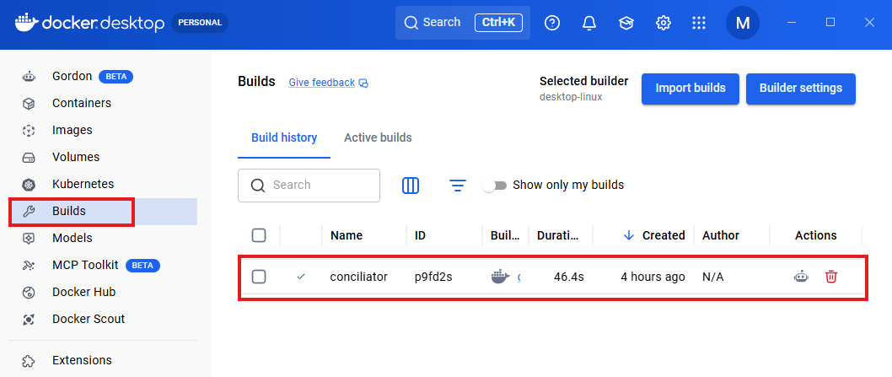This screenshot has width=892, height=377.
Task: Click the Volumes drive icon
Action: pyautogui.click(x=29, y=157)
